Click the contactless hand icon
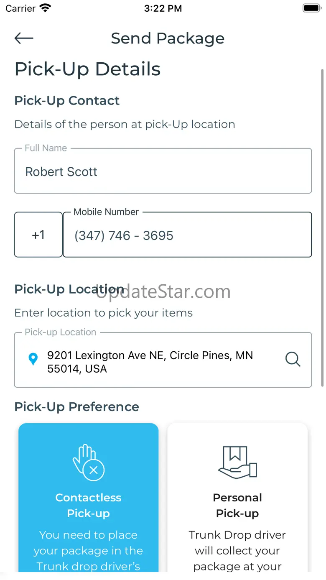This screenshot has width=326, height=580. point(88,462)
